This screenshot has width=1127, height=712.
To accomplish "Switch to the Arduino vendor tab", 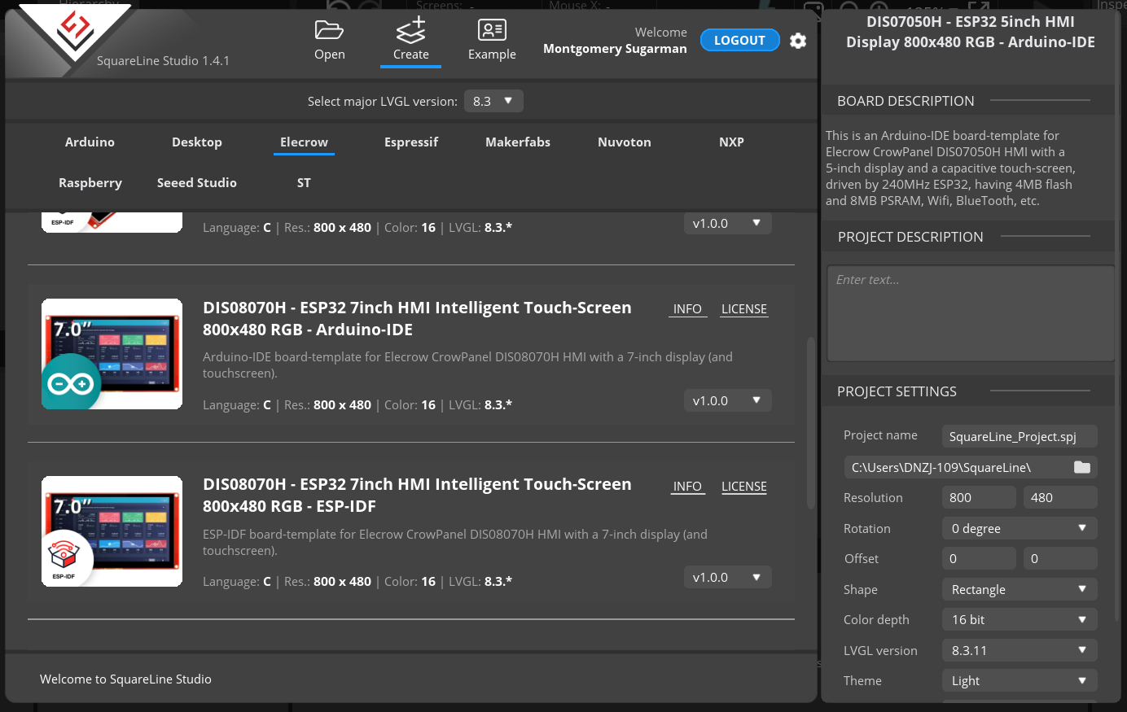I will click(x=90, y=142).
